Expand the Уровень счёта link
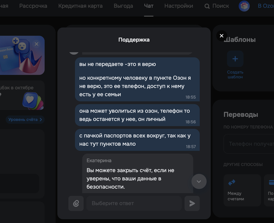 point(25,120)
